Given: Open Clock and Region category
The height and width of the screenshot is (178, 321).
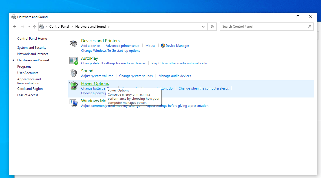Looking at the screenshot, I should 30,89.
